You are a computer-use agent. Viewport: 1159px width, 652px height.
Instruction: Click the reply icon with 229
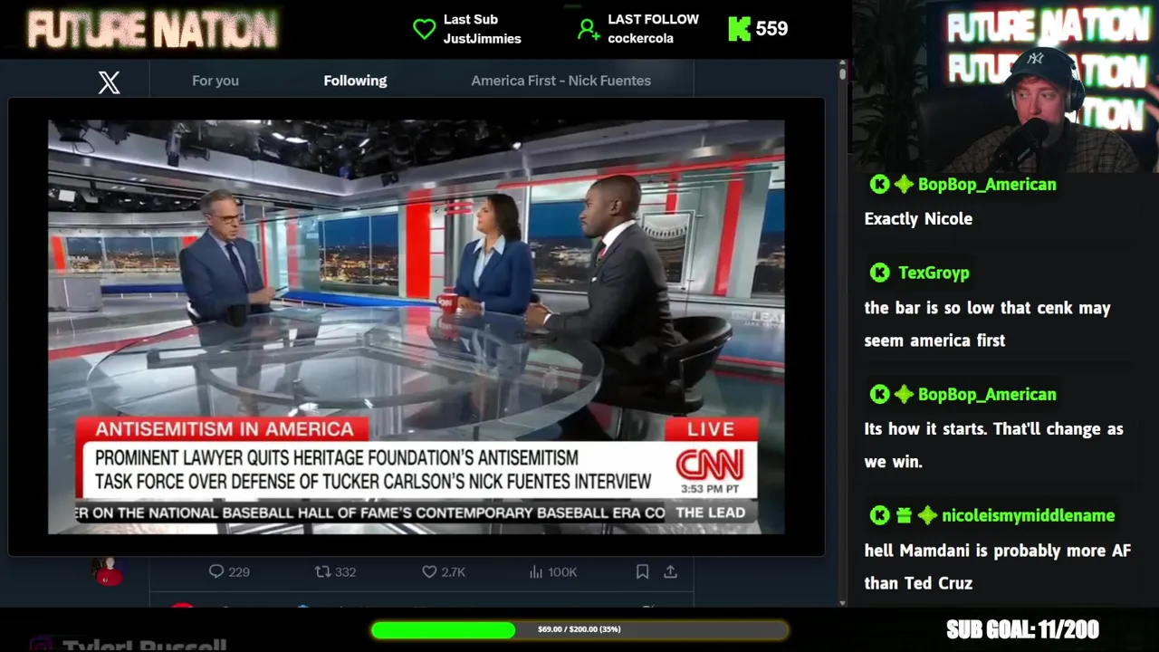[216, 571]
